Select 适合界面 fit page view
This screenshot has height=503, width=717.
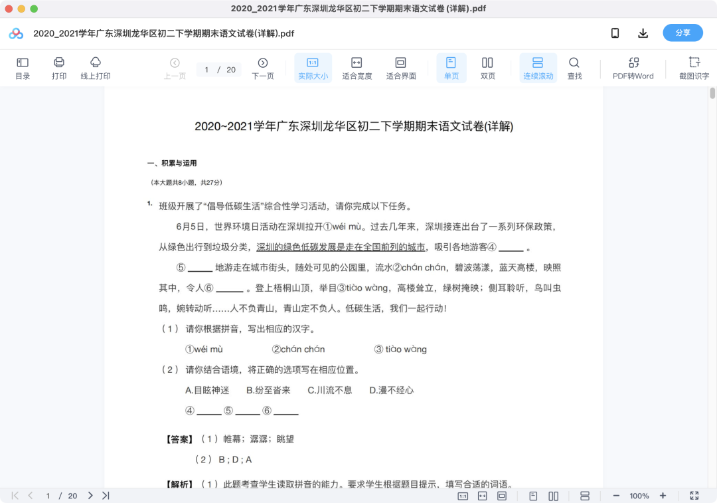pyautogui.click(x=400, y=68)
